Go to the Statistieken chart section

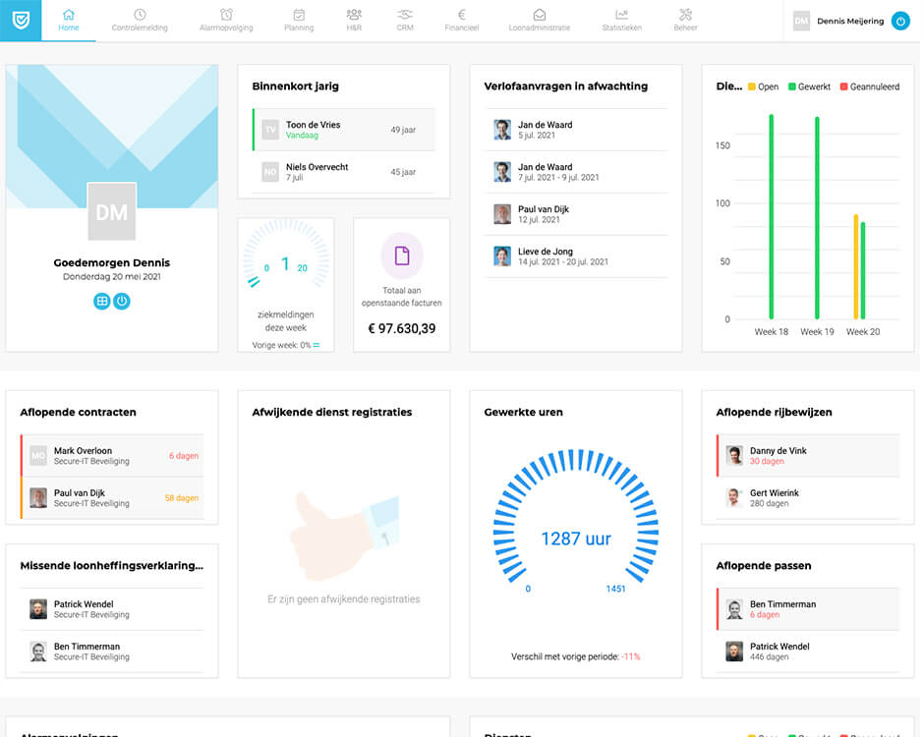click(621, 21)
